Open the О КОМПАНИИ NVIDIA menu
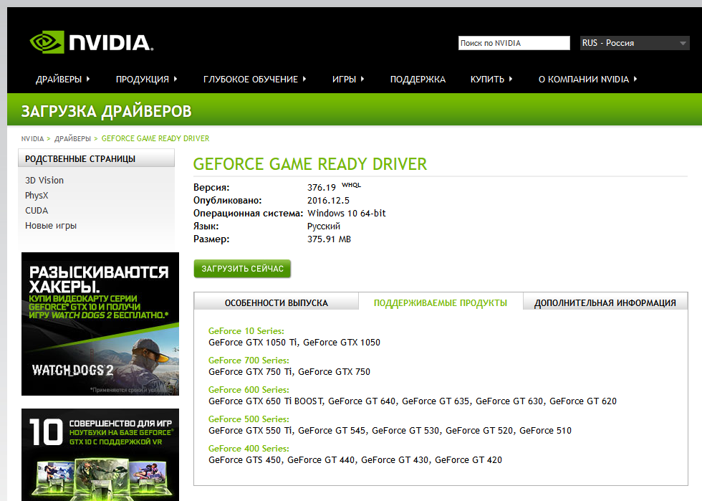This screenshot has height=501, width=702. pos(583,80)
